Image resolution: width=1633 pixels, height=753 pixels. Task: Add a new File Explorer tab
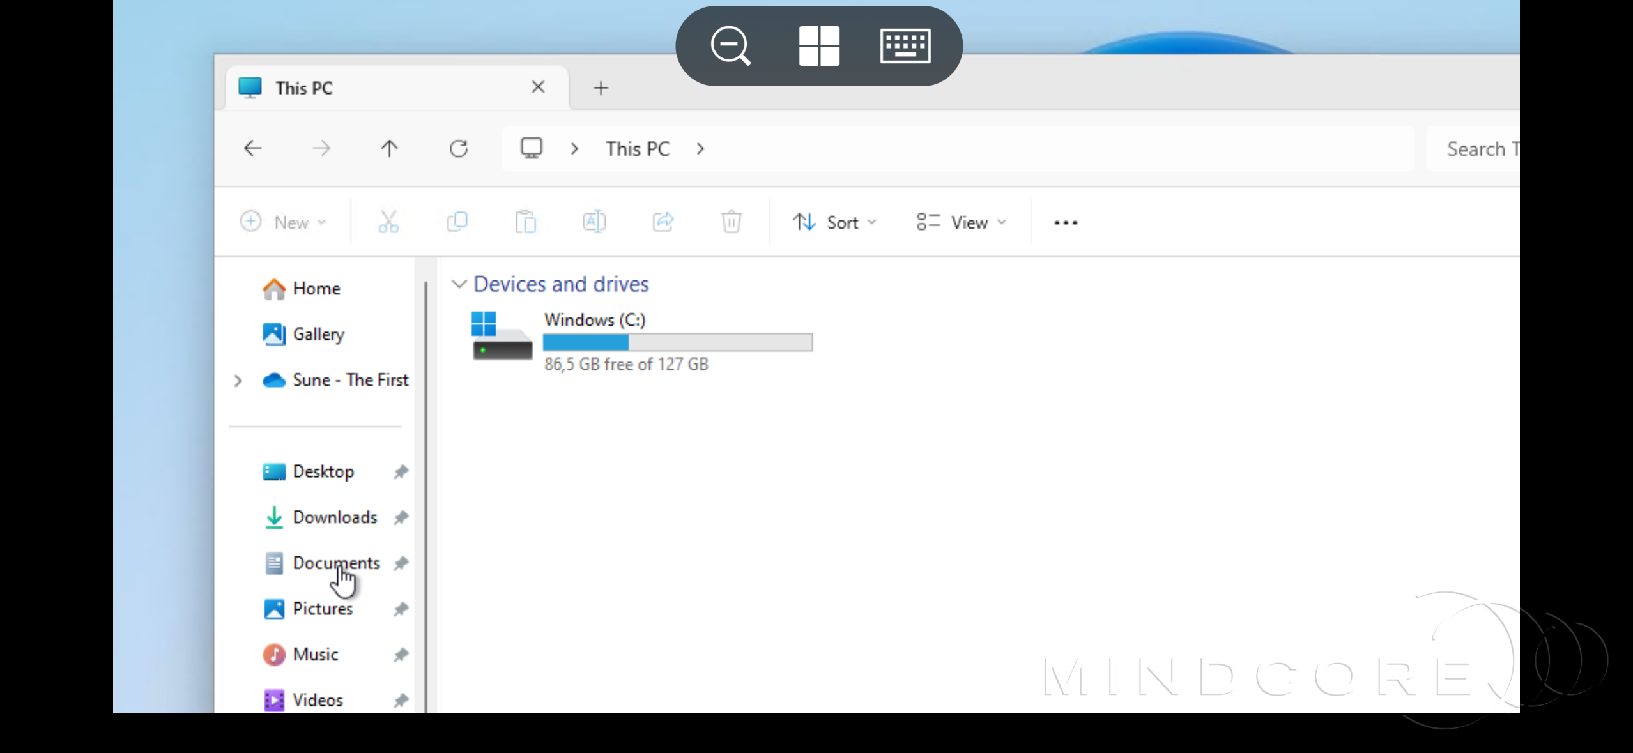[x=601, y=88]
